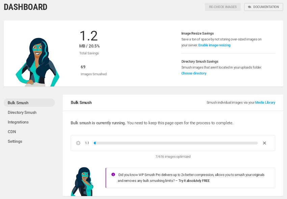The height and width of the screenshot is (199, 287).
Task: Open the Settings menu item
Action: (x=15, y=141)
